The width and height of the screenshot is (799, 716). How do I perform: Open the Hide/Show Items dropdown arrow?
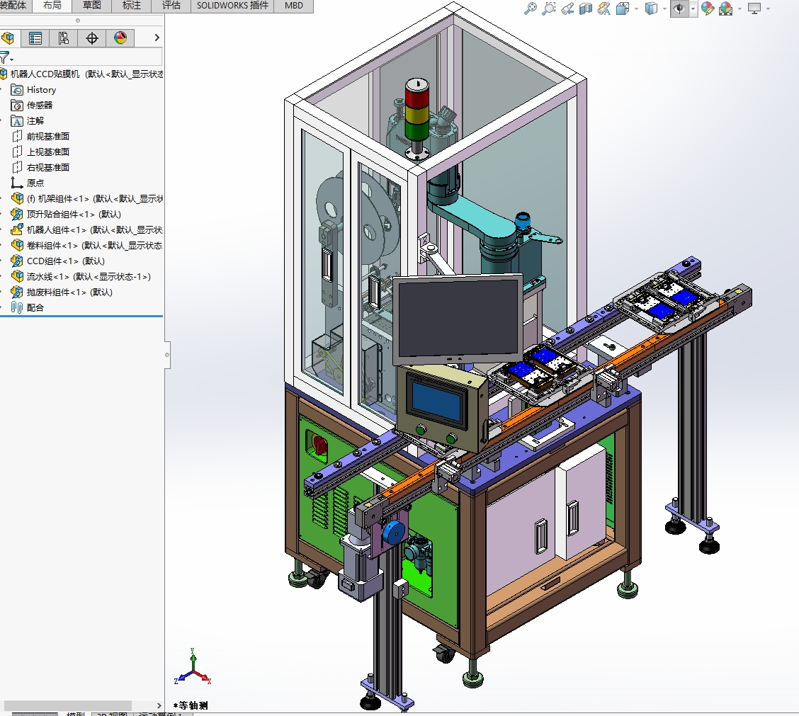tap(693, 8)
